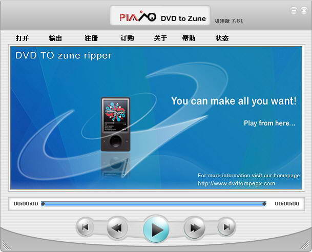
Task: Click the 'DVD TO zune ripper' title text
Action: coord(64,55)
